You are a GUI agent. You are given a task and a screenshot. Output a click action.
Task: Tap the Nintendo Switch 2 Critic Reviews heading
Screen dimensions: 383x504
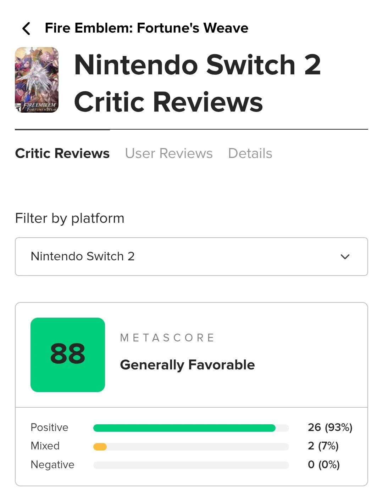[x=198, y=83]
